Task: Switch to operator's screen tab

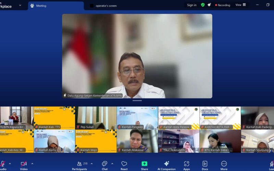Action: point(106,6)
